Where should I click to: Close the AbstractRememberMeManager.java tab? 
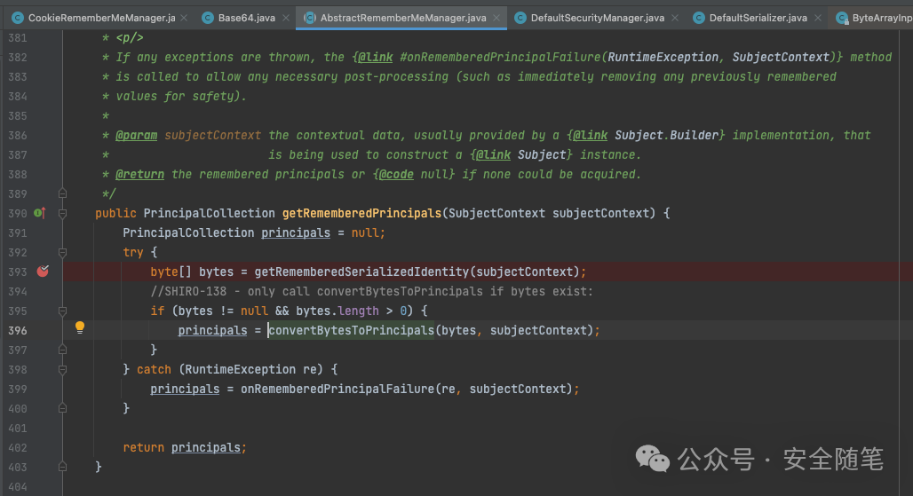[x=496, y=18]
